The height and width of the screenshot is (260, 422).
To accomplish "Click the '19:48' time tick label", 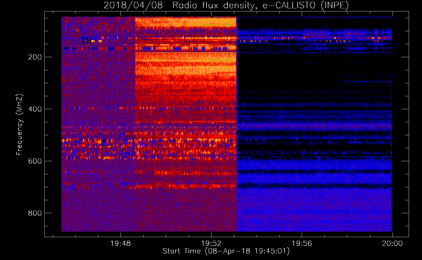I will click(120, 244).
